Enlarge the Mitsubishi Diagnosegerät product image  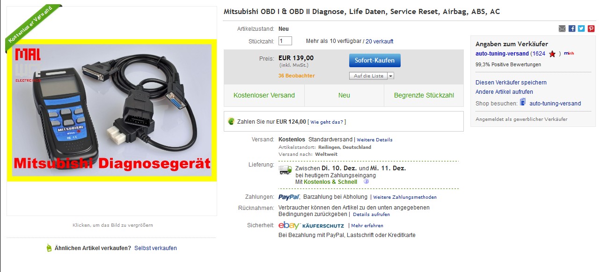click(x=112, y=111)
